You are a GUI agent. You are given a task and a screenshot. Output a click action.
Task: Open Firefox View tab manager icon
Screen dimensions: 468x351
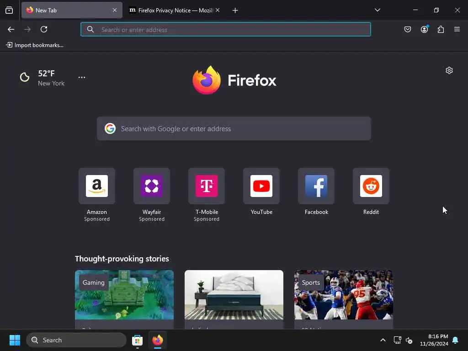pyautogui.click(x=9, y=10)
